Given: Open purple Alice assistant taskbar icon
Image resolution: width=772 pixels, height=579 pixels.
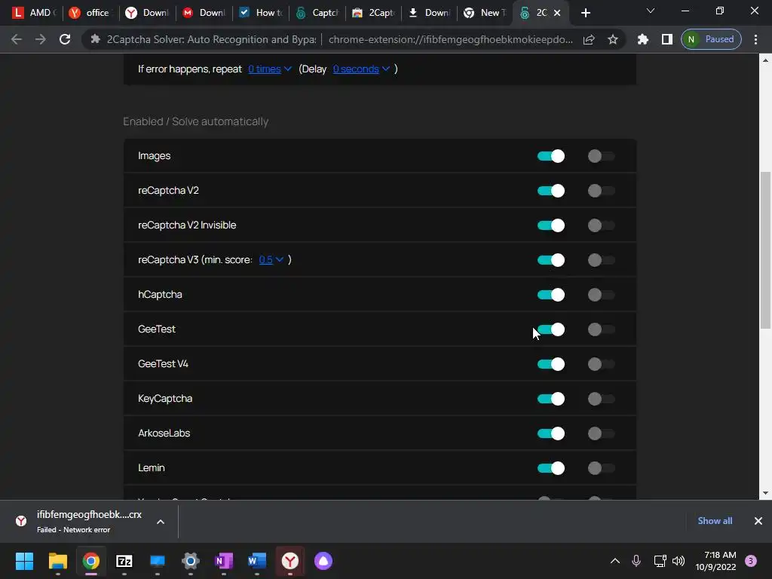Looking at the screenshot, I should tap(323, 561).
